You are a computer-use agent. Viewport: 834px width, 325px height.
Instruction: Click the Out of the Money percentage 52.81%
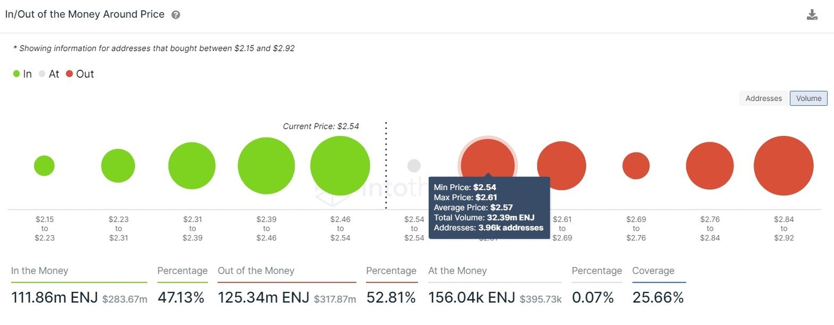(x=391, y=297)
